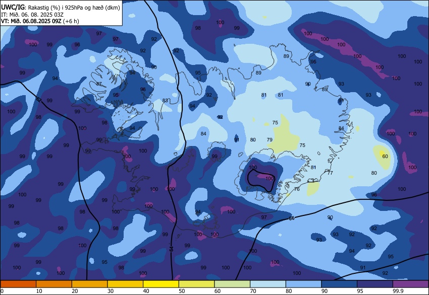
Task: Click the legend tick label "10"
Action: [x=39, y=291]
